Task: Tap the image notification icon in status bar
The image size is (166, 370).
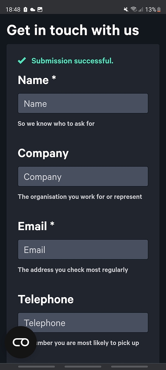Action: pos(40,10)
